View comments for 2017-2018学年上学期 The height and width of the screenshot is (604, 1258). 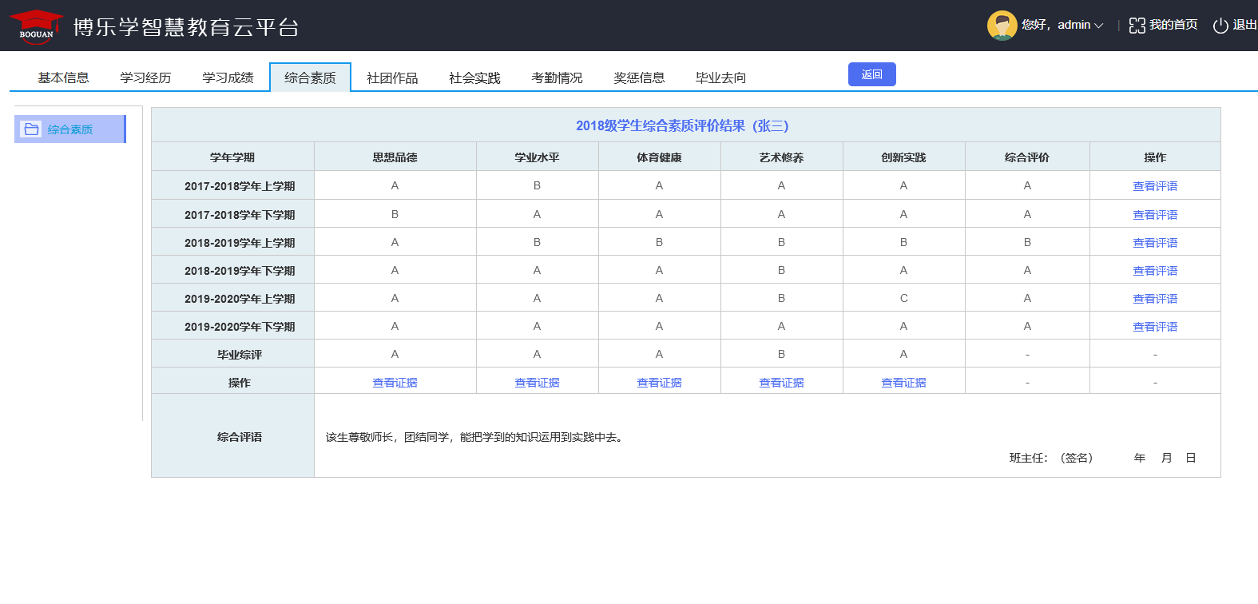(1154, 186)
